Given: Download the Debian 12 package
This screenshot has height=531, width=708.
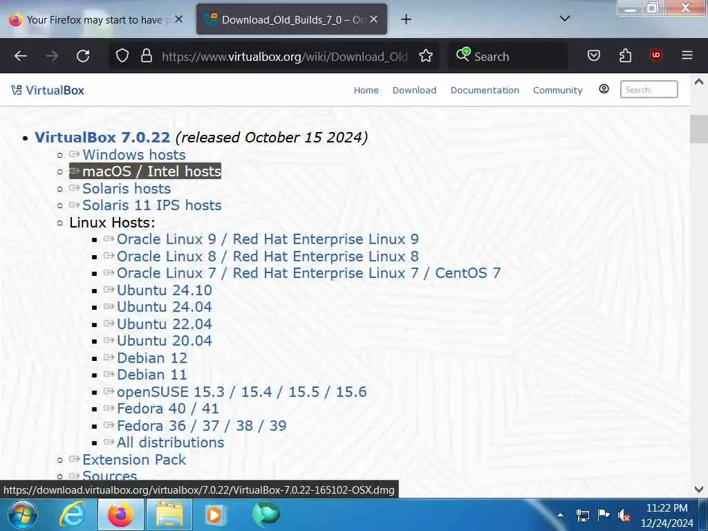Looking at the screenshot, I should pos(151,357).
